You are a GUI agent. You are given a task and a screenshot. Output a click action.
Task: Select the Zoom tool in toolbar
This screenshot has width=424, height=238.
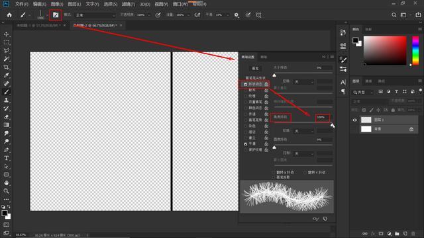click(6, 191)
